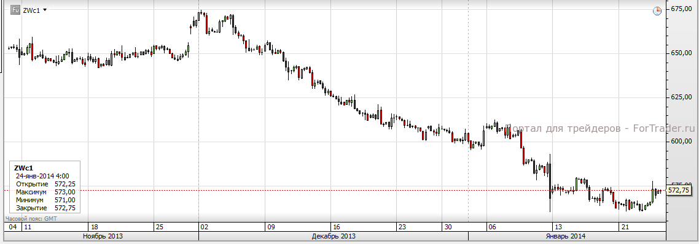699x244 pixels.
Task: Click the Январь 2014 month label
Action: click(x=566, y=236)
